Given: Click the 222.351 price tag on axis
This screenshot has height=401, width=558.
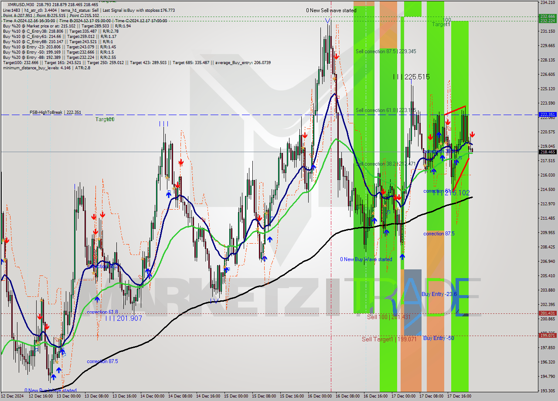Looking at the screenshot, I should pos(548,115).
